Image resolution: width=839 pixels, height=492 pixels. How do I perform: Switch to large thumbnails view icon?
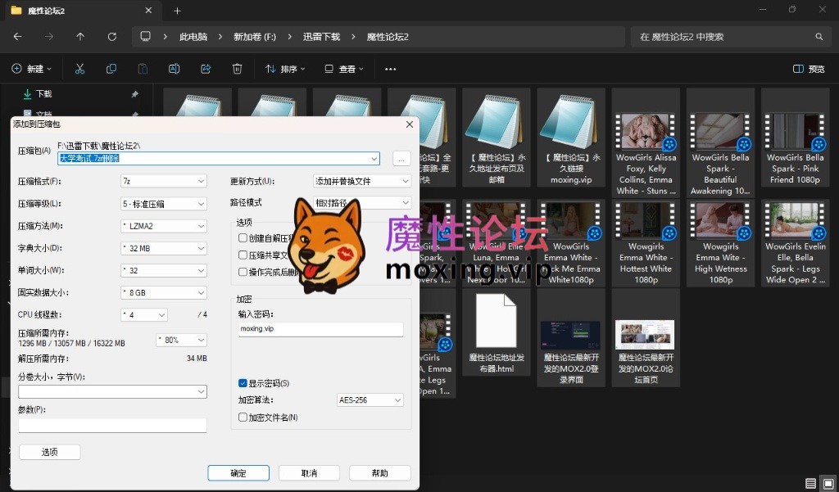pyautogui.click(x=828, y=484)
